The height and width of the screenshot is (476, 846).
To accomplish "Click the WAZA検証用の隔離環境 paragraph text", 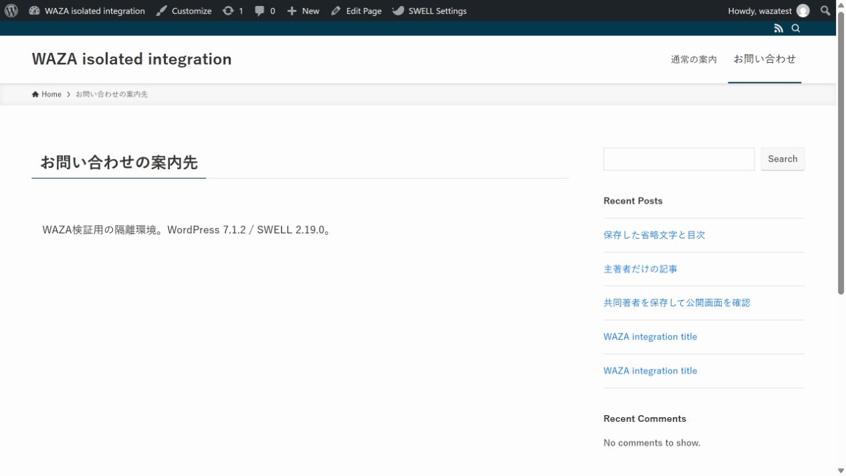I will tap(187, 230).
